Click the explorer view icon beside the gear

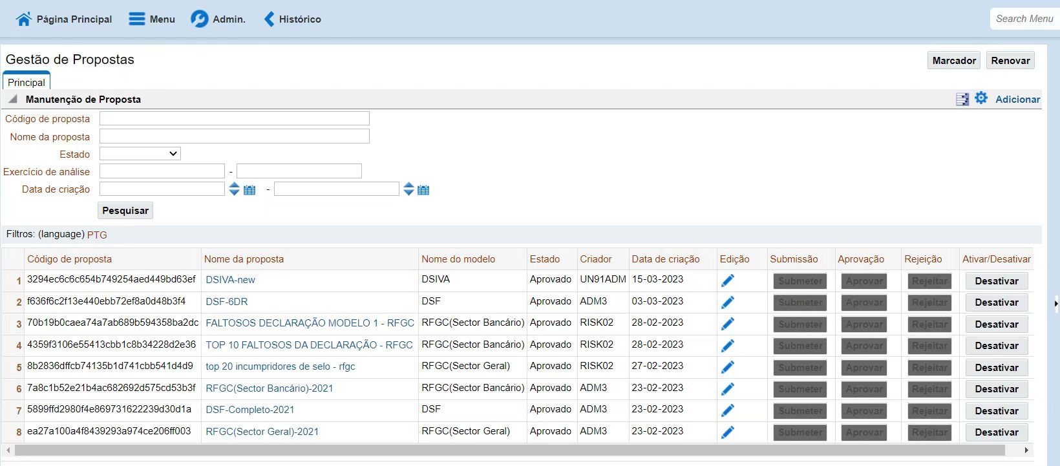962,99
